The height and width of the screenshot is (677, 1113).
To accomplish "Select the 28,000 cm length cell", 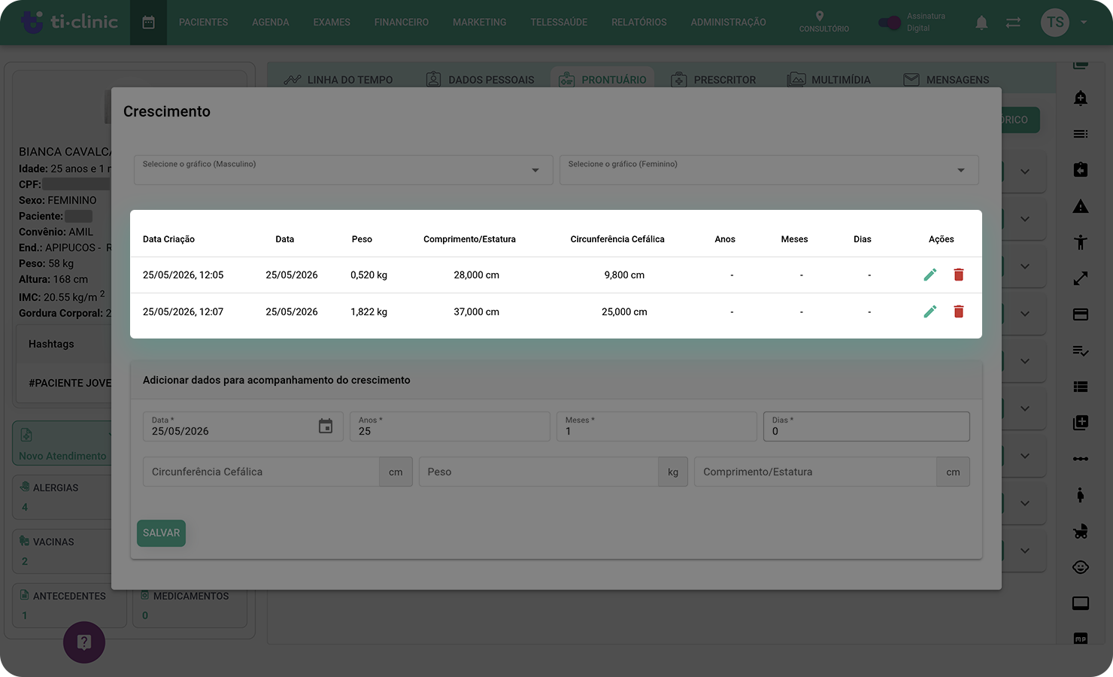I will [x=477, y=275].
